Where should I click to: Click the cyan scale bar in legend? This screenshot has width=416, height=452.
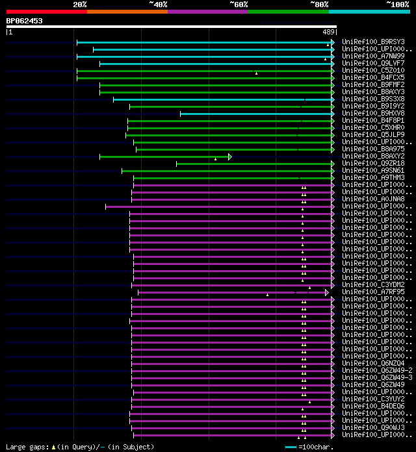[x=291, y=447]
